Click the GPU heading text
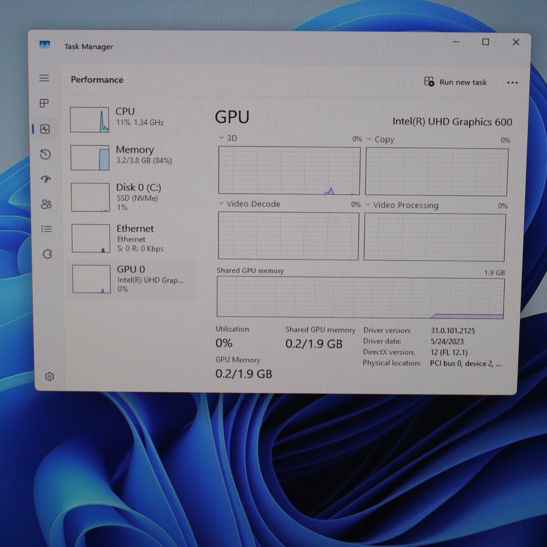The width and height of the screenshot is (547, 547). tap(232, 117)
